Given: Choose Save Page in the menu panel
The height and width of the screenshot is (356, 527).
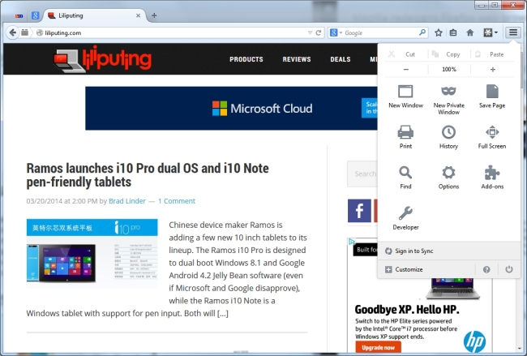Looking at the screenshot, I should pyautogui.click(x=492, y=97).
